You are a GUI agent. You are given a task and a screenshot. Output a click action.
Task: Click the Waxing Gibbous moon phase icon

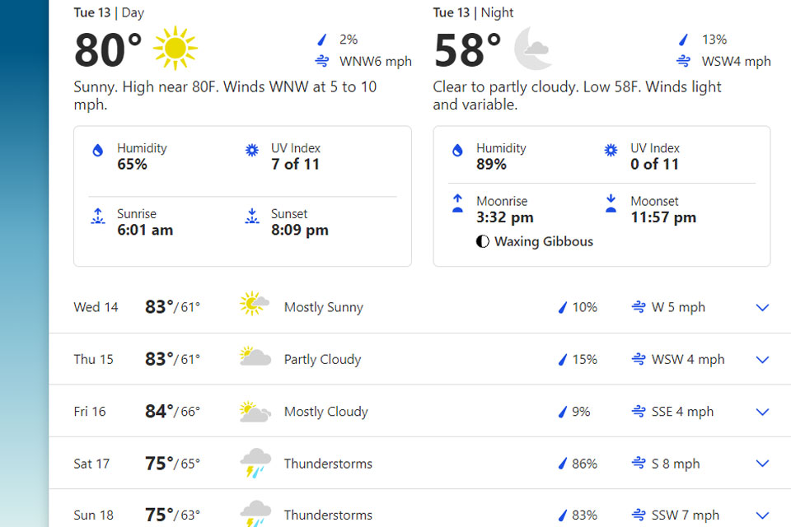[x=483, y=242]
